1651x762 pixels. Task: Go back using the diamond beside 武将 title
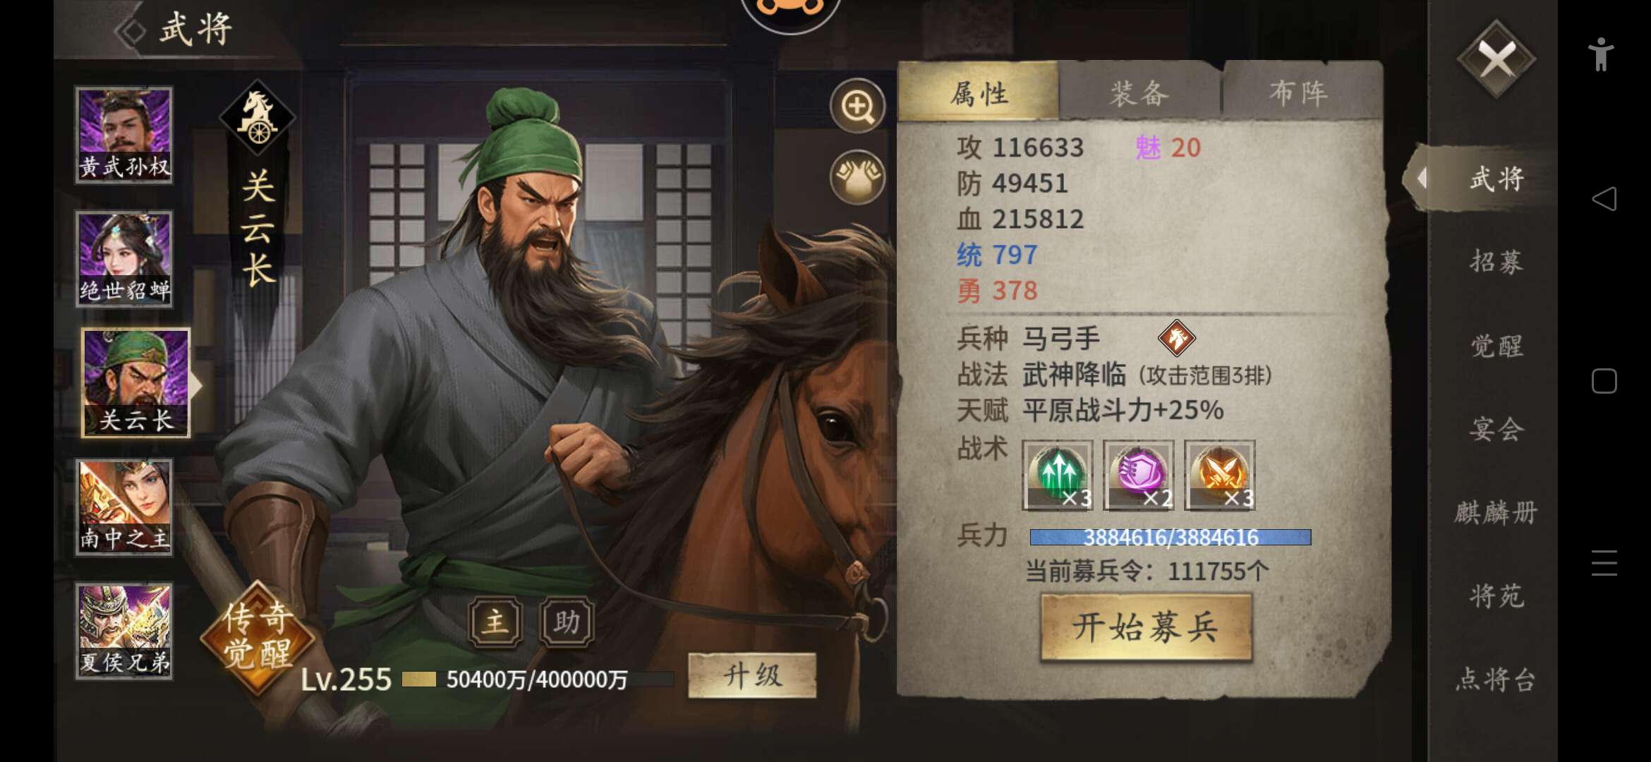pyautogui.click(x=131, y=30)
